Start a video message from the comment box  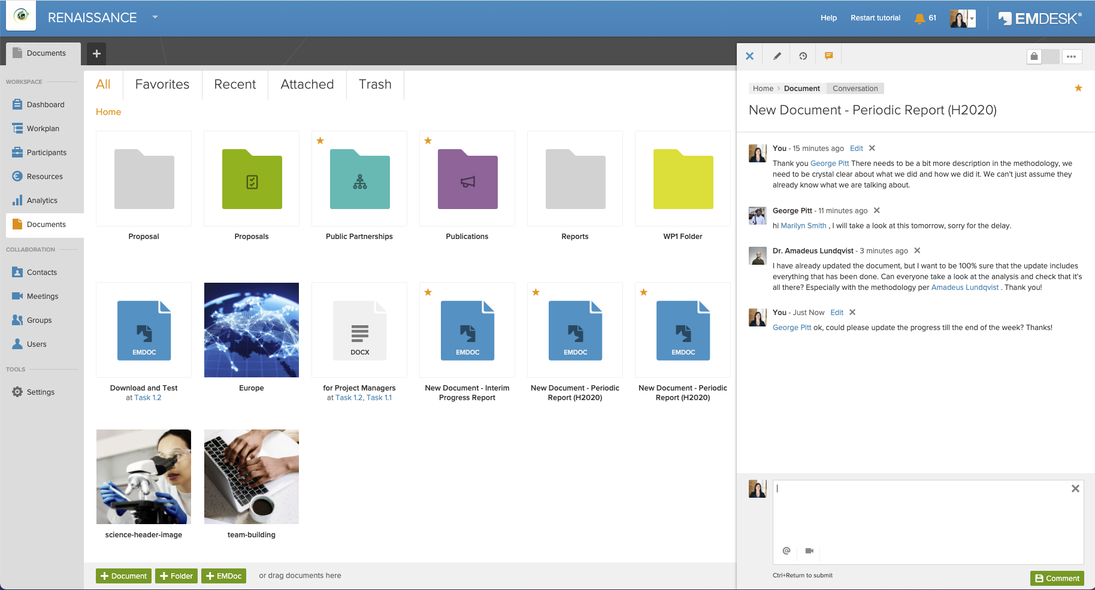click(809, 550)
